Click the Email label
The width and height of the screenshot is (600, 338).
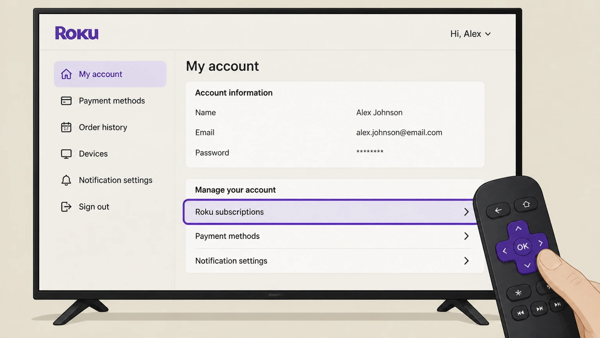coord(205,133)
